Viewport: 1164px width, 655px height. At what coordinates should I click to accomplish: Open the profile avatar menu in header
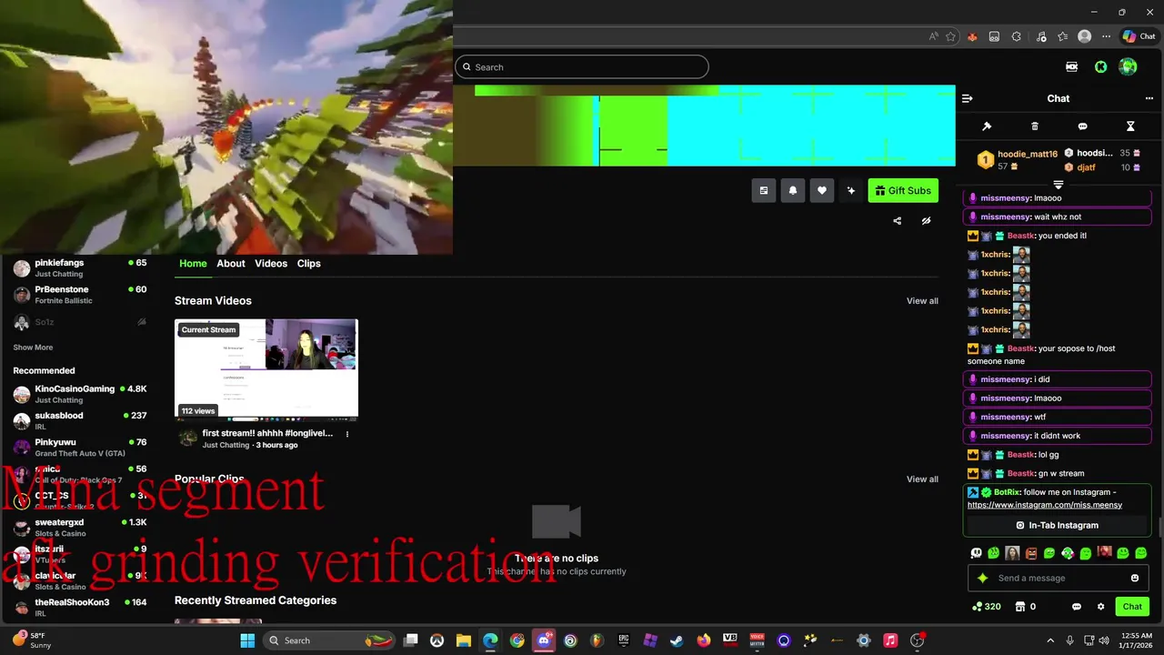[1128, 66]
